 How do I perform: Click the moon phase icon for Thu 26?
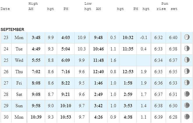(187, 71)
